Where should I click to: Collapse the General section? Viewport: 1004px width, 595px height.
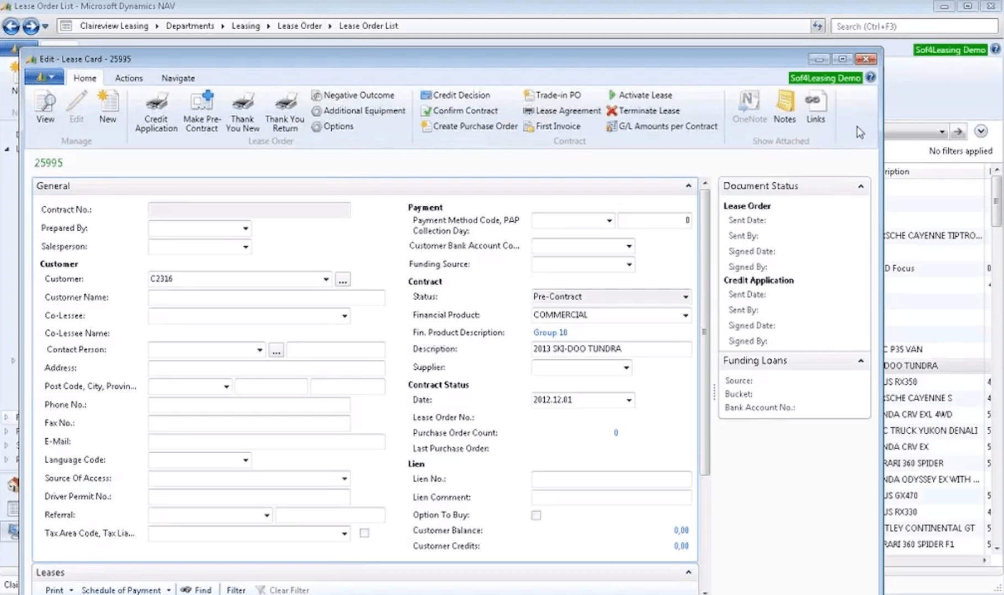coord(688,186)
